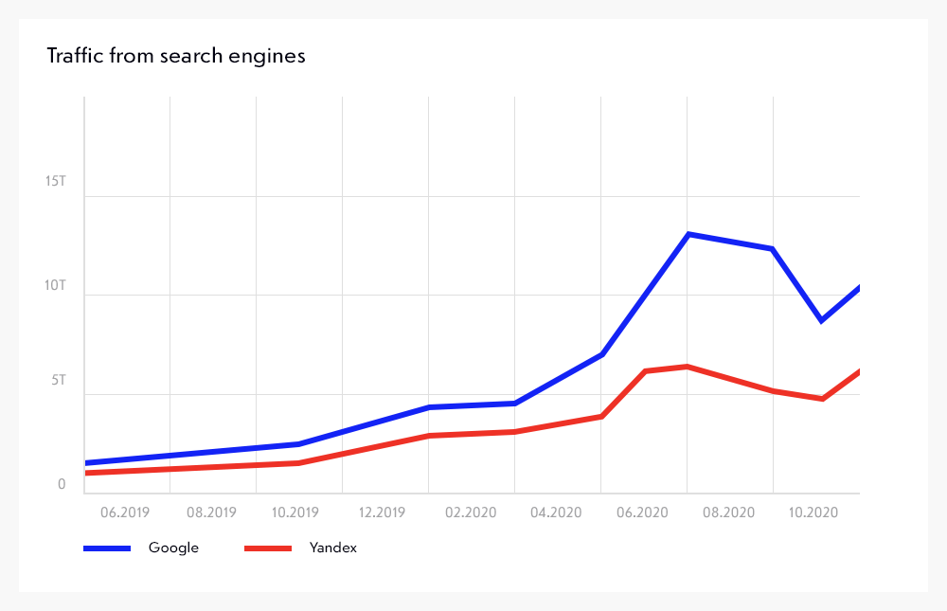The height and width of the screenshot is (611, 947).
Task: Click the 5T y-axis label
Action: tap(59, 381)
